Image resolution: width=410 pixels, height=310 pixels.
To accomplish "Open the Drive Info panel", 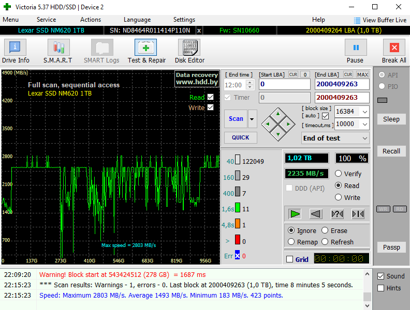I will [x=15, y=47].
